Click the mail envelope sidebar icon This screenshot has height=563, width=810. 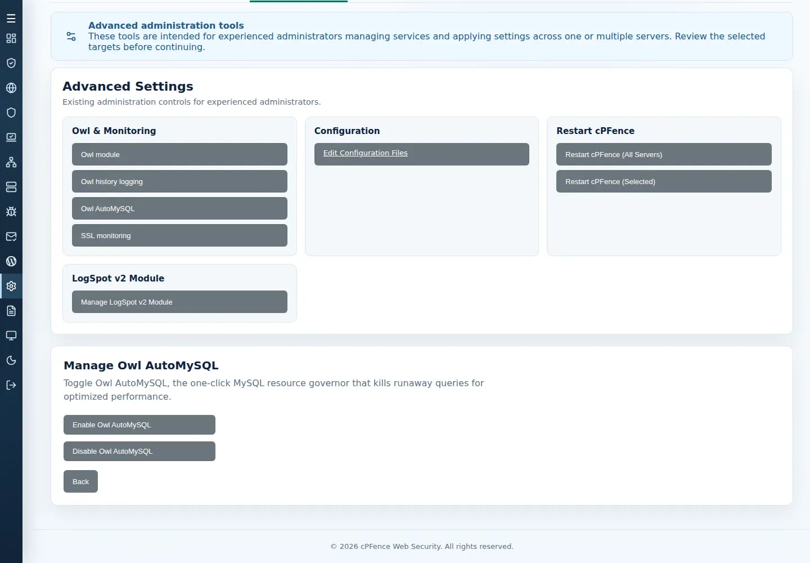11,236
